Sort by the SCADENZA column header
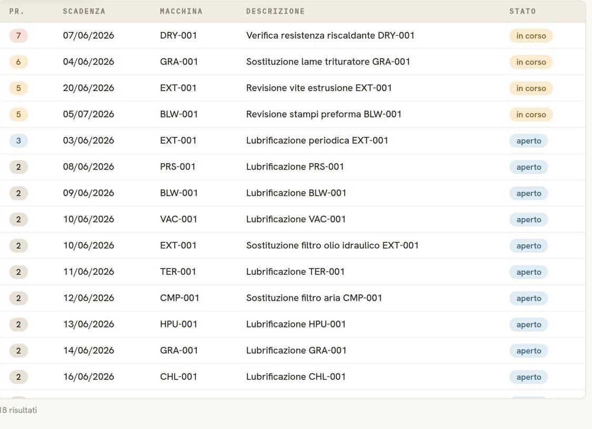The width and height of the screenshot is (592, 429). [84, 12]
